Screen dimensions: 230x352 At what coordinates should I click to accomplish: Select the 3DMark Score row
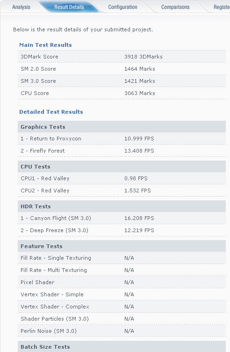[122, 57]
